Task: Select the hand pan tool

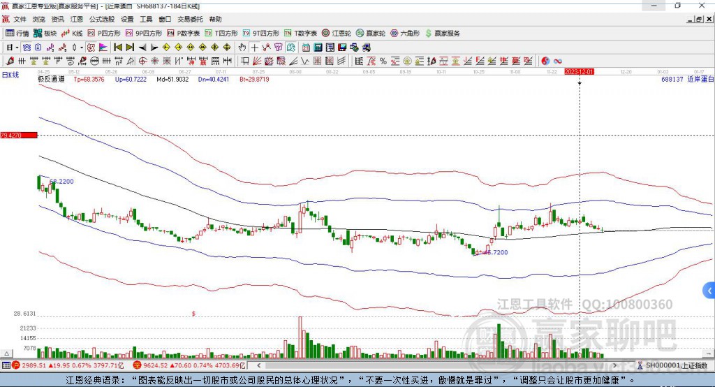Action: (242, 48)
